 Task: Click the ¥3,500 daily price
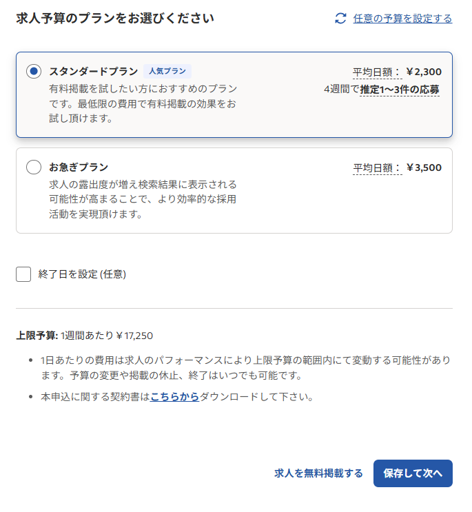(x=424, y=167)
